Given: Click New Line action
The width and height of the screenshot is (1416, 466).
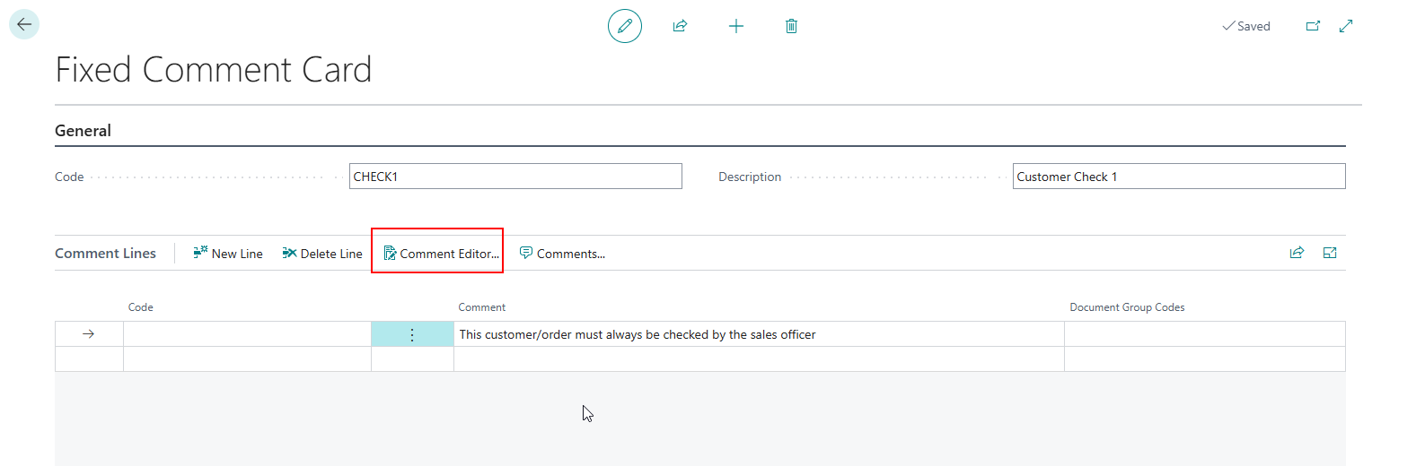Looking at the screenshot, I should (x=228, y=254).
